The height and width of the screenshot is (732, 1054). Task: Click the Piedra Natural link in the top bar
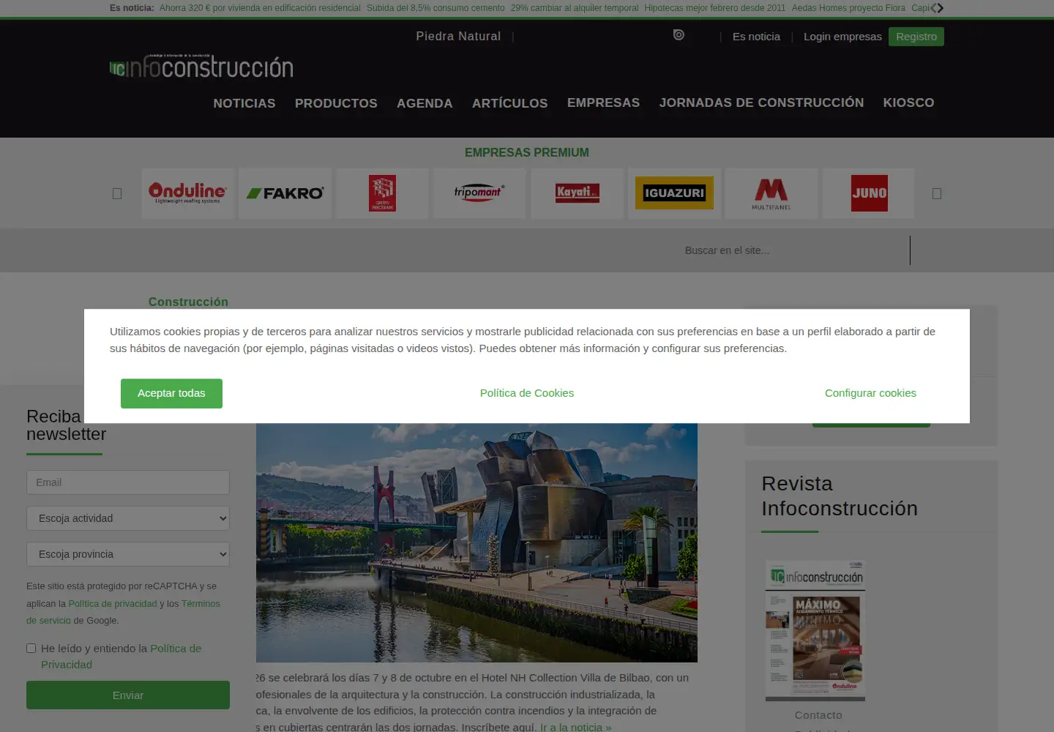458,36
